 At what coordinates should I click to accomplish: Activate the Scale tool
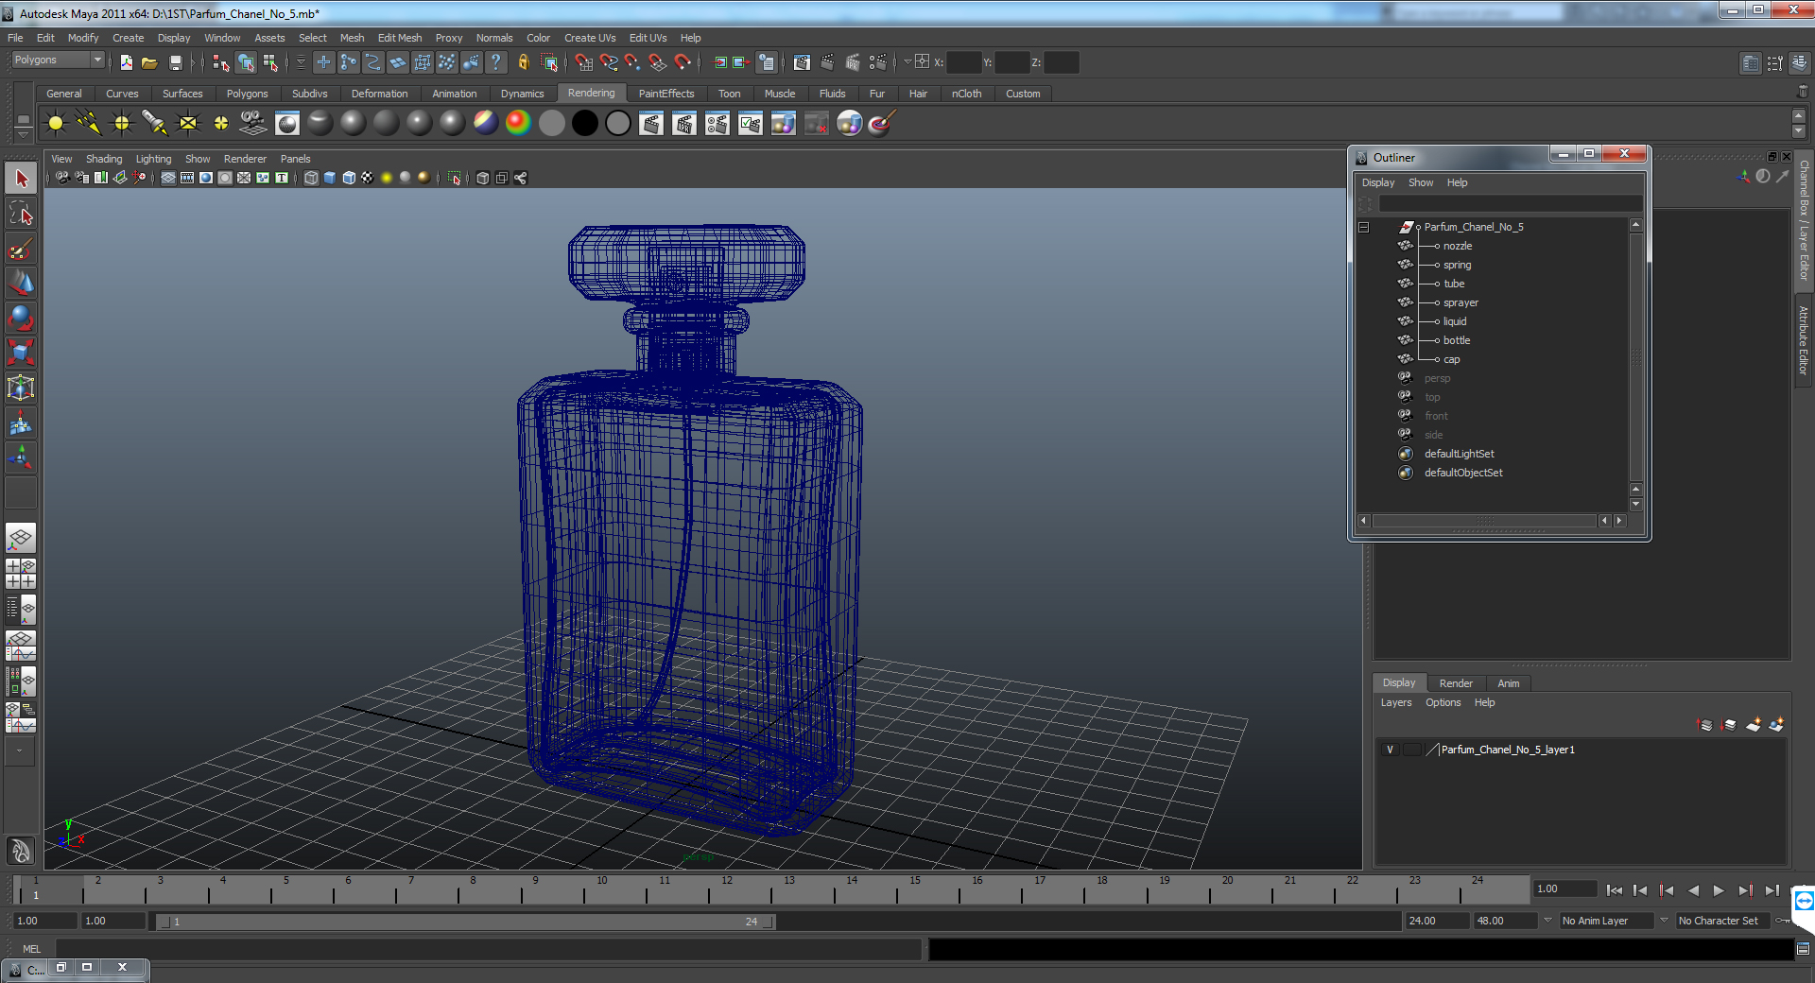pyautogui.click(x=21, y=353)
